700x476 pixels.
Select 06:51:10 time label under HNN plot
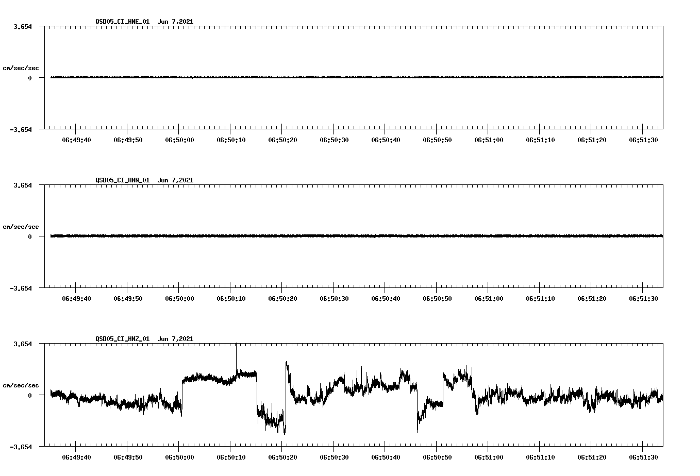pyautogui.click(x=540, y=299)
